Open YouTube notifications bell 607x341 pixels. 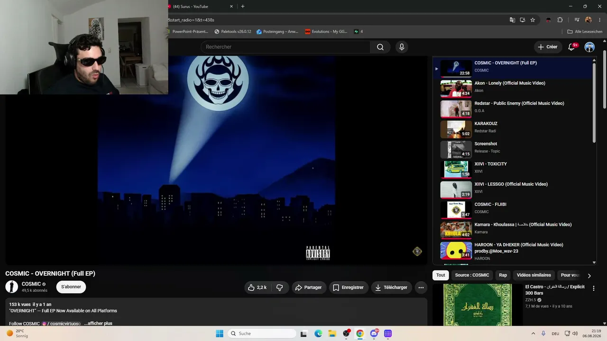click(572, 47)
